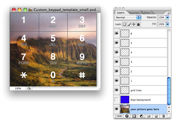
Task: Expand the Fill slider arrow
Action: 167,24
